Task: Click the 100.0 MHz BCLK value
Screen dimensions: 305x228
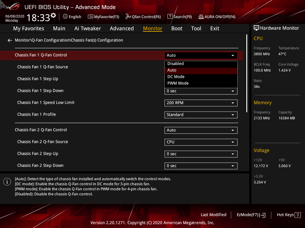Action: (262, 70)
